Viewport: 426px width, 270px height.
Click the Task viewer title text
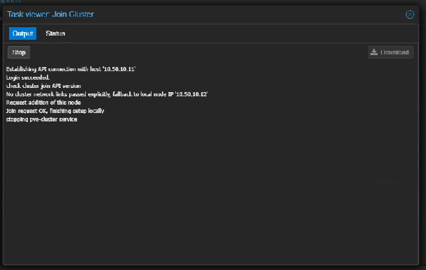point(50,14)
